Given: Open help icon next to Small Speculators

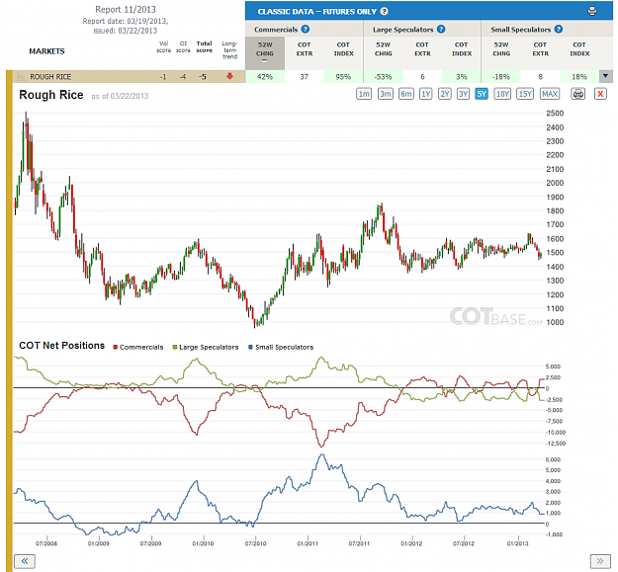Looking at the screenshot, I should tap(558, 29).
